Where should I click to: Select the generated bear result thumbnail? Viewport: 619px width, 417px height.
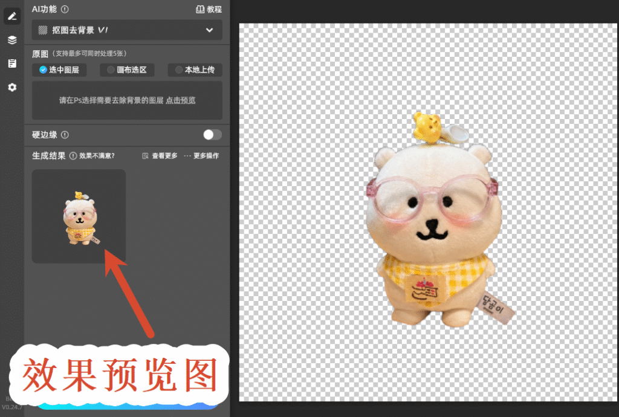point(79,216)
